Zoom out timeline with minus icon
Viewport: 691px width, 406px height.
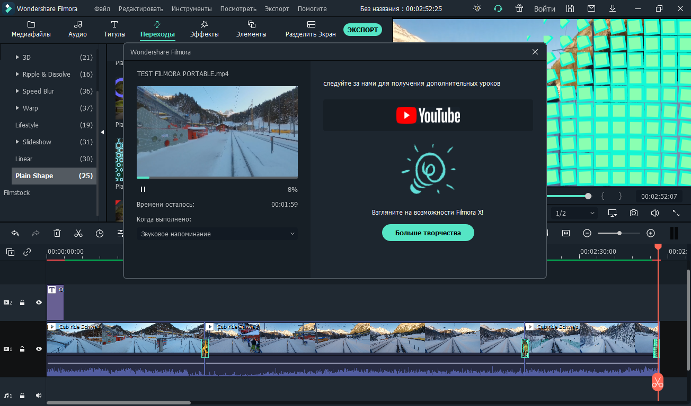click(587, 233)
